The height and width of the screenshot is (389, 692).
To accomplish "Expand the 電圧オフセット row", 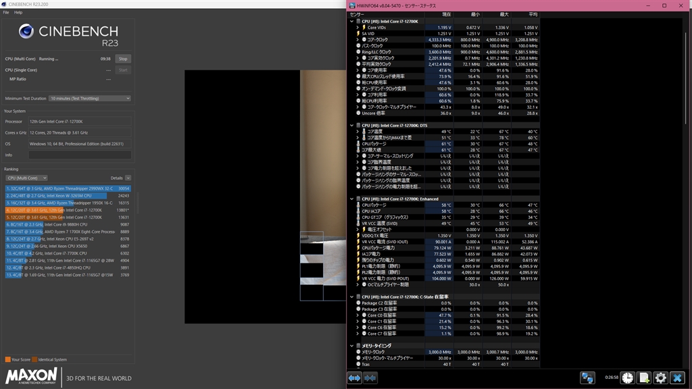I will [358, 230].
